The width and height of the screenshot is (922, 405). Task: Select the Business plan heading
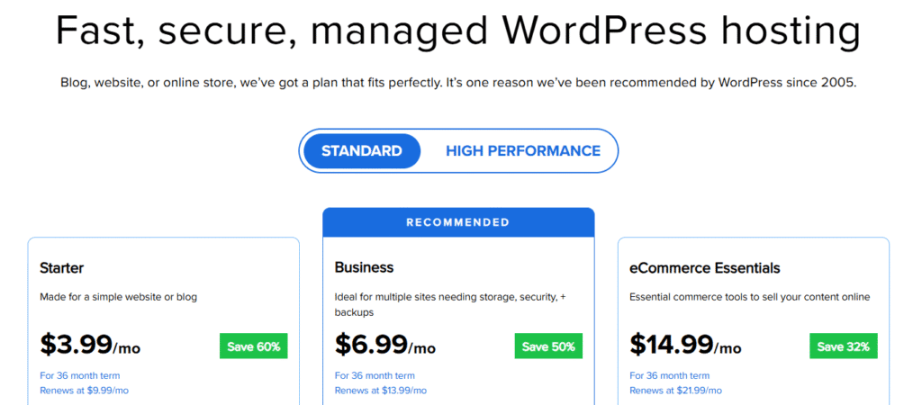364,267
